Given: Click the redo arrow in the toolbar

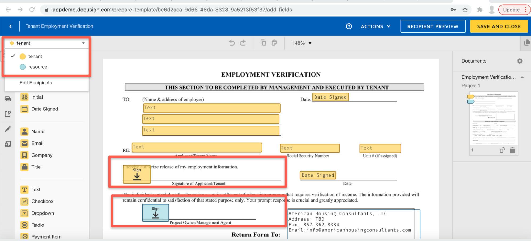Looking at the screenshot, I should pos(243,43).
